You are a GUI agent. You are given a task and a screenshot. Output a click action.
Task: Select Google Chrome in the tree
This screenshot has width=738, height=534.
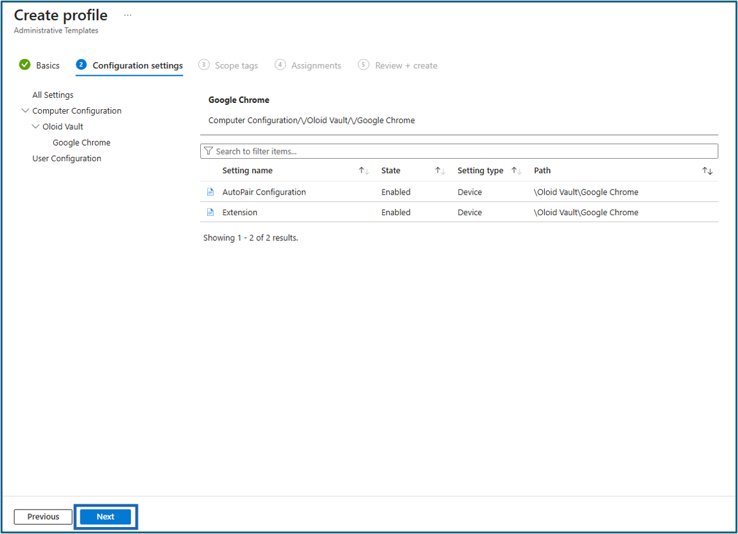82,142
